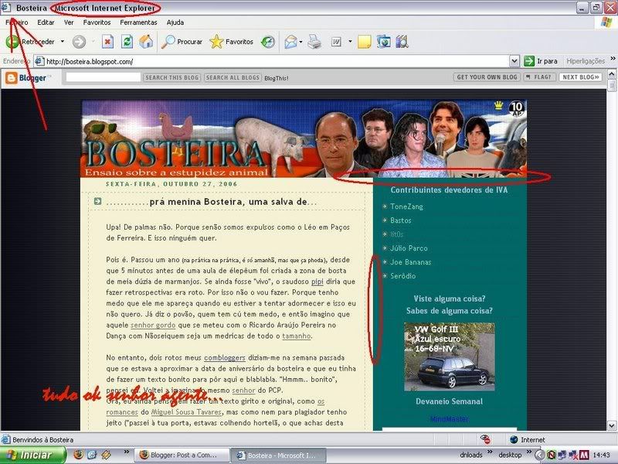
Task: Follow the "combloggers" link in the post
Action: click(x=225, y=358)
